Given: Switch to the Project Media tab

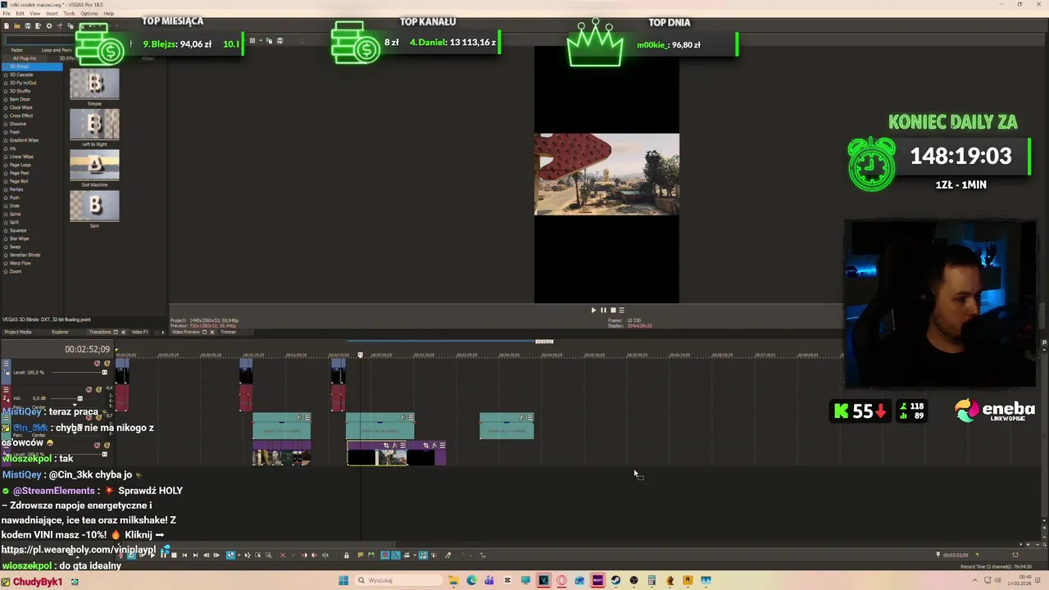Looking at the screenshot, I should coord(18,332).
